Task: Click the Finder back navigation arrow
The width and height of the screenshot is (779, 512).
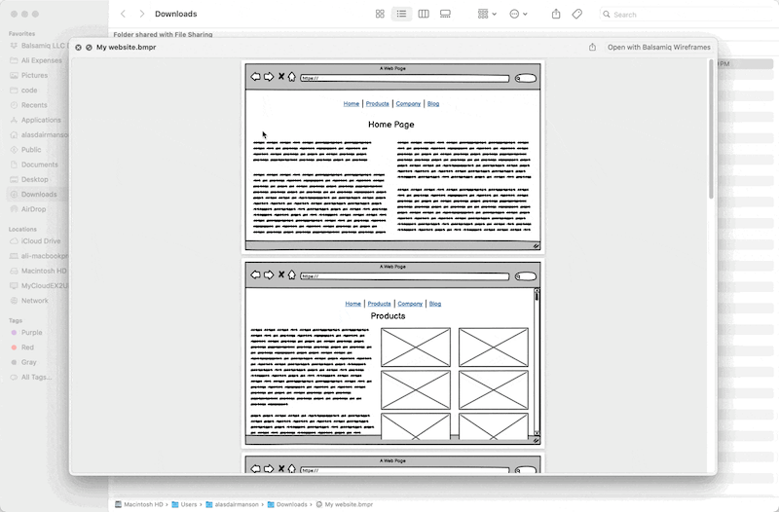Action: coord(123,14)
